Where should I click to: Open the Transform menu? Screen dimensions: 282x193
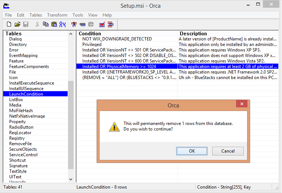click(x=57, y=15)
